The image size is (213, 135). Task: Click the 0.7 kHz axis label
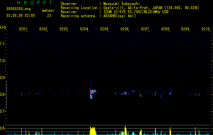[3, 111]
